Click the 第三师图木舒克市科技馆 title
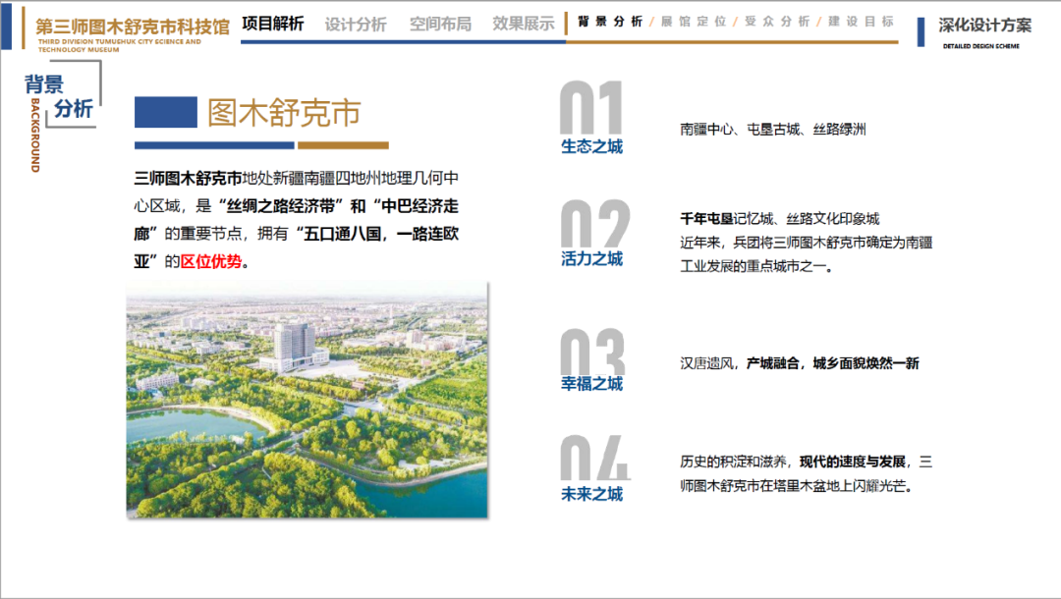 click(133, 27)
